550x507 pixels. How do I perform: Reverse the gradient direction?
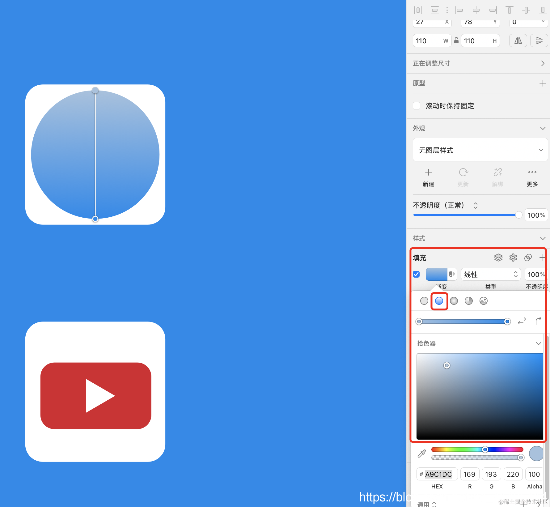(522, 321)
